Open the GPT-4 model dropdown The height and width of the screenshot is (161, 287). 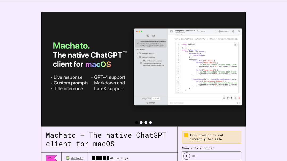click(208, 31)
